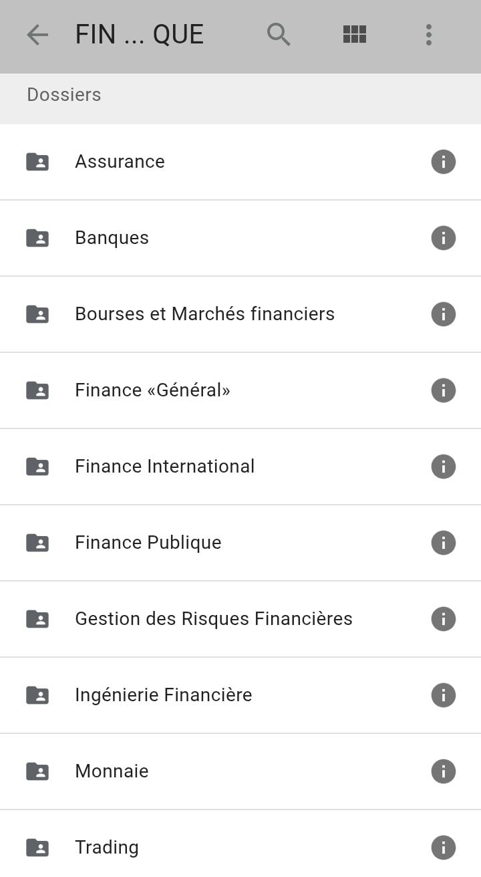Screen dimensions: 481x877
Task: View details of Bourses et Marchés financiers
Action: [x=444, y=314]
